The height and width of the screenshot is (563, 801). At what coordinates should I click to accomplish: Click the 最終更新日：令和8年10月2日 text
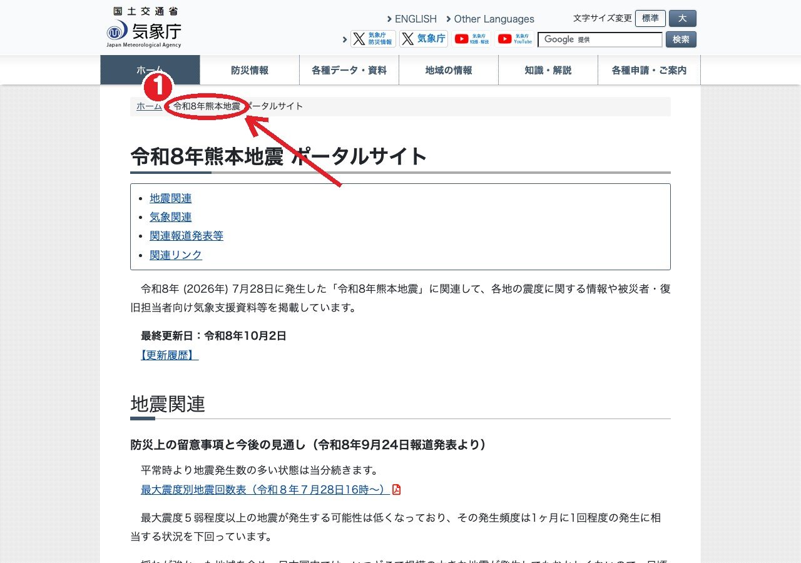pos(213,336)
